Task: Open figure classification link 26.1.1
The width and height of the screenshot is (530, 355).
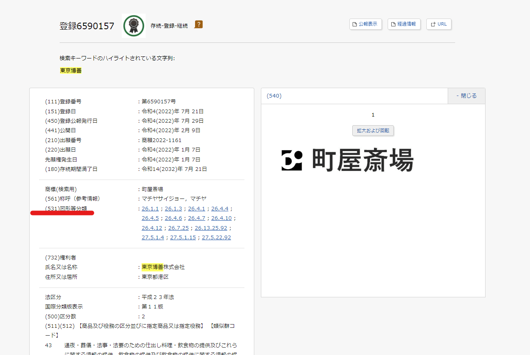Action: pos(150,208)
